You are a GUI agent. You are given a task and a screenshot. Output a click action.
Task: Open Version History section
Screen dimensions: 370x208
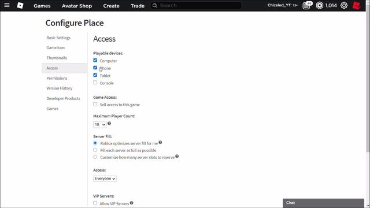point(59,88)
